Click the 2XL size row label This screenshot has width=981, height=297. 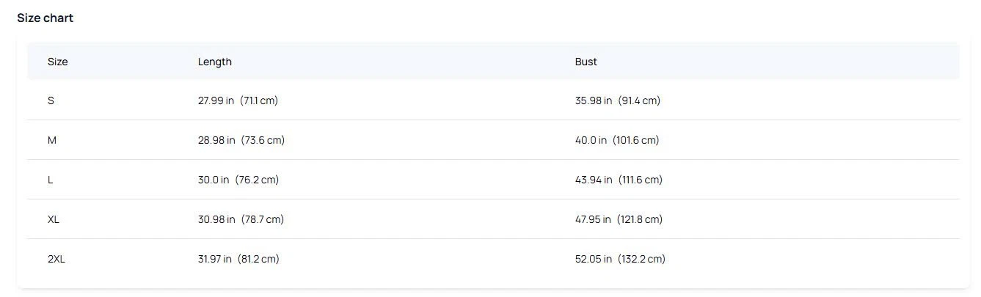coord(56,259)
